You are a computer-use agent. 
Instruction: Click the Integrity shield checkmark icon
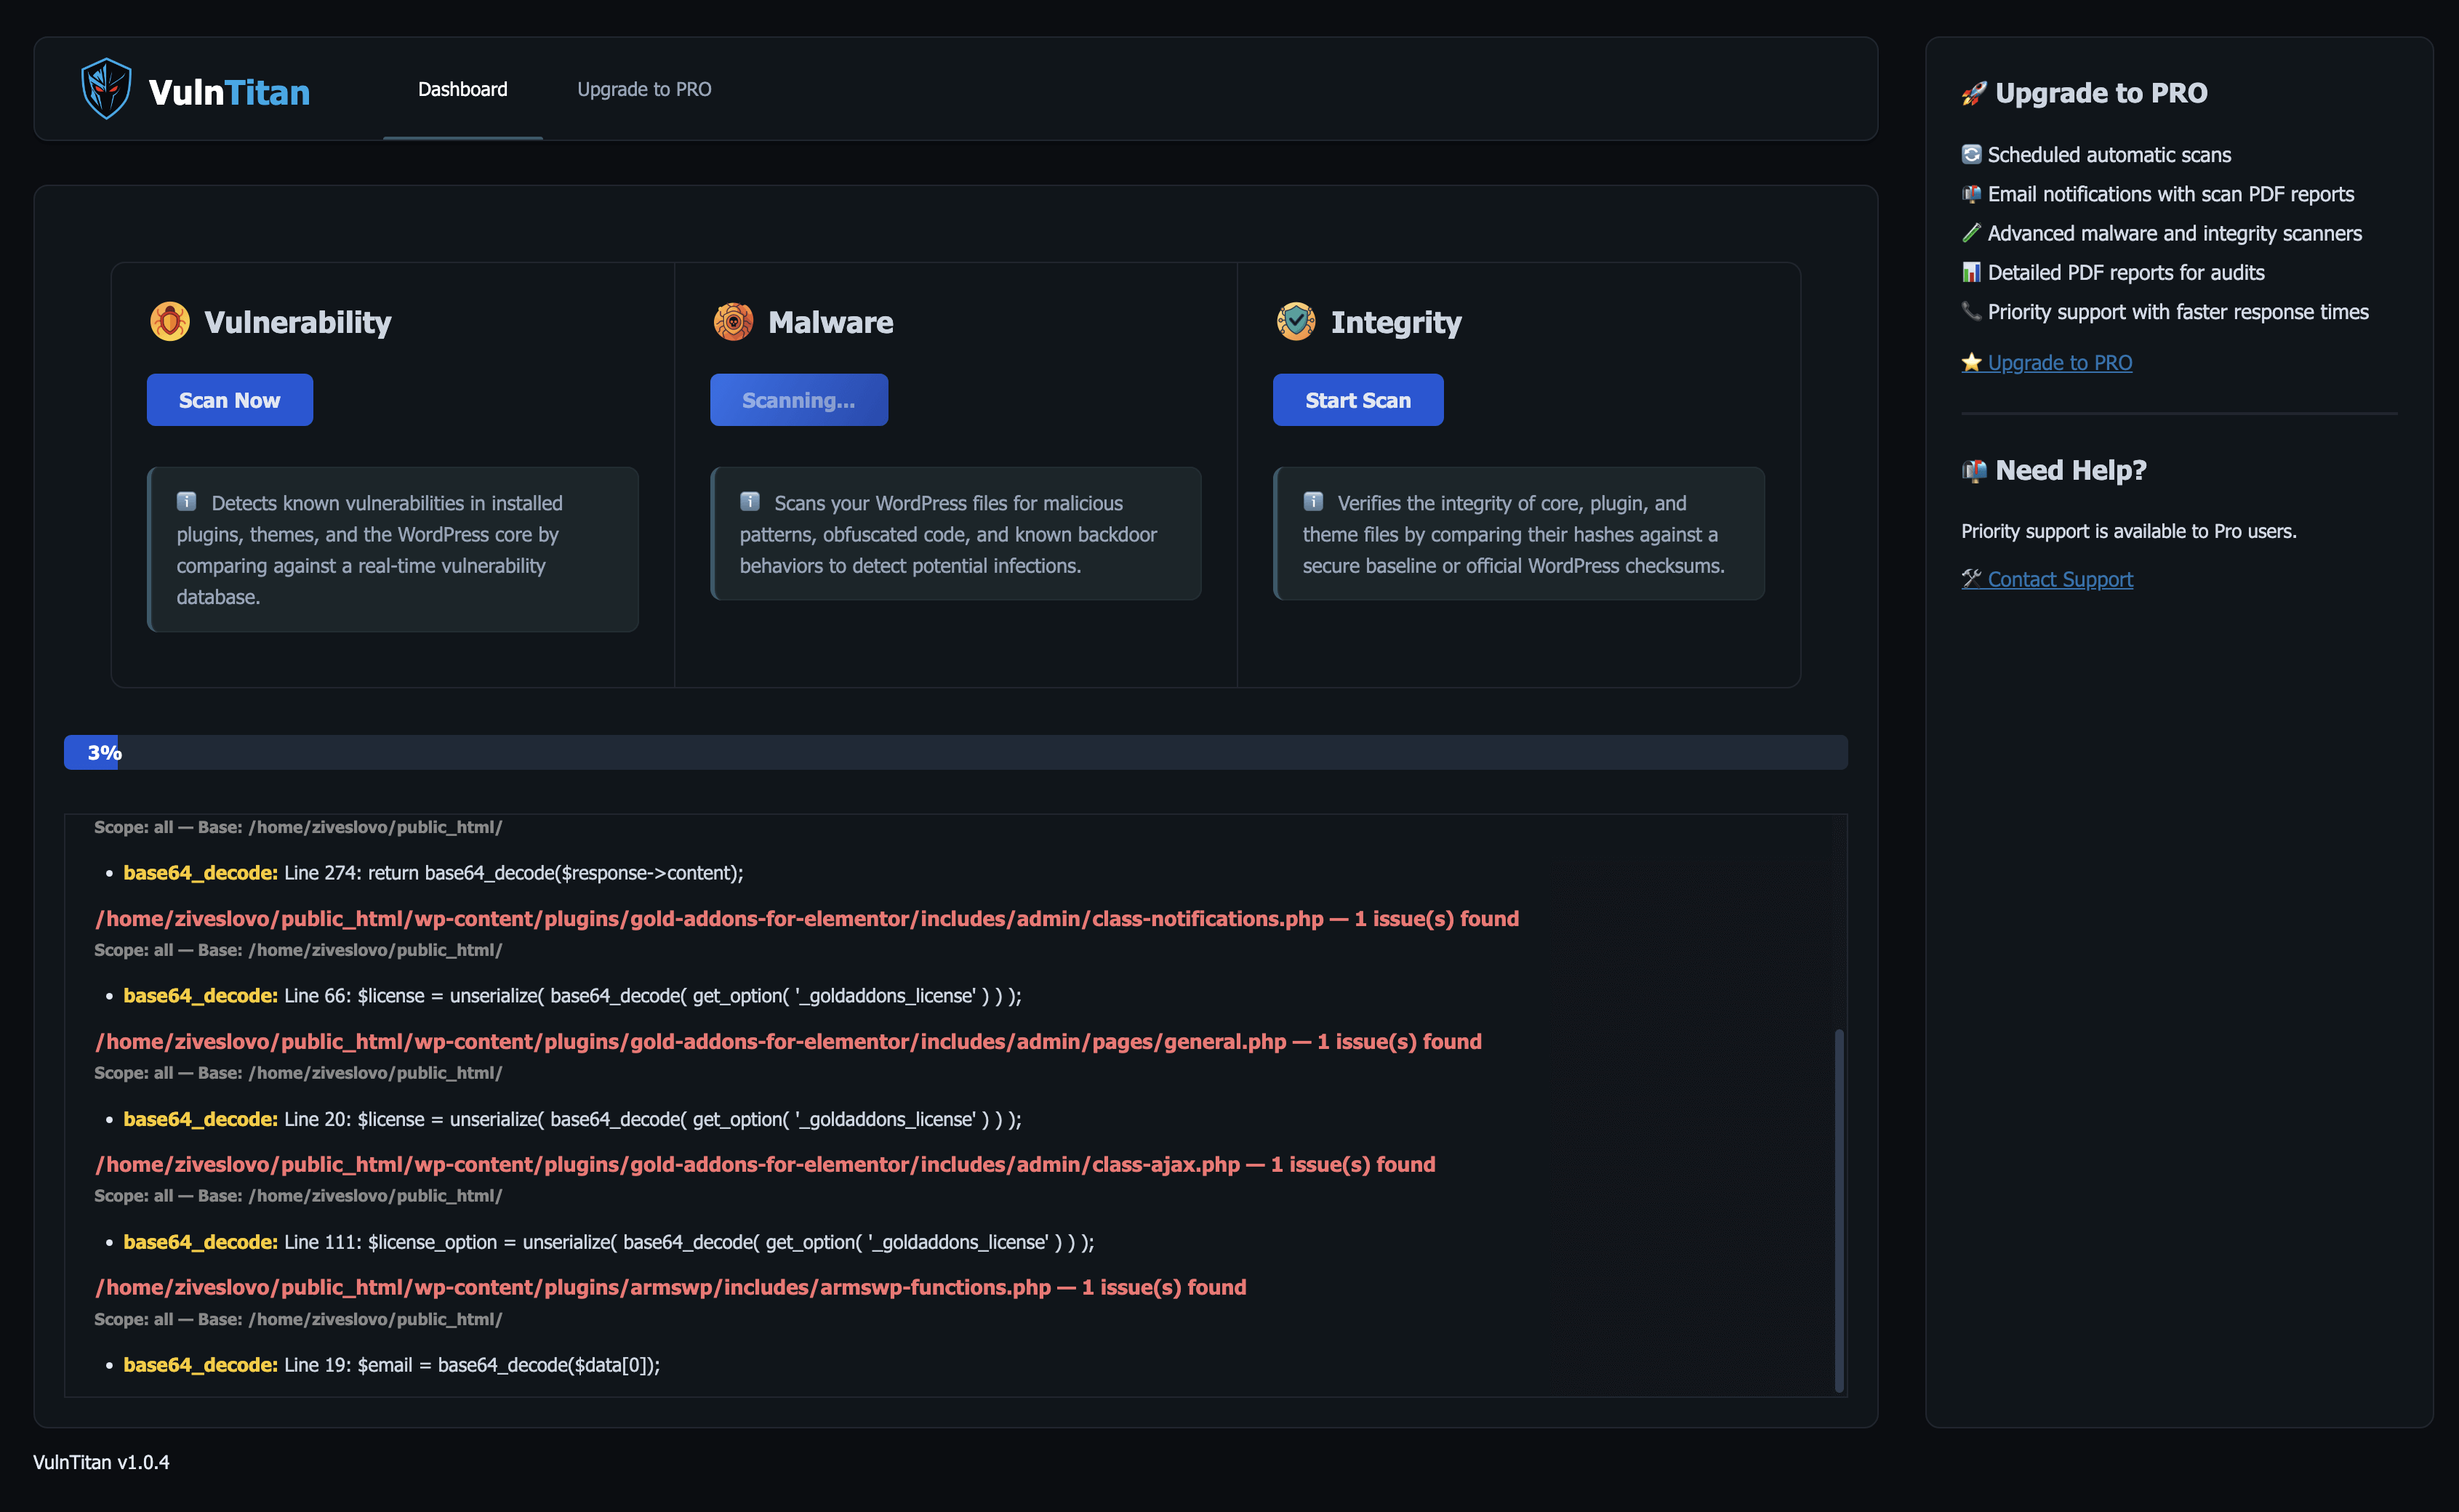coord(1296,322)
